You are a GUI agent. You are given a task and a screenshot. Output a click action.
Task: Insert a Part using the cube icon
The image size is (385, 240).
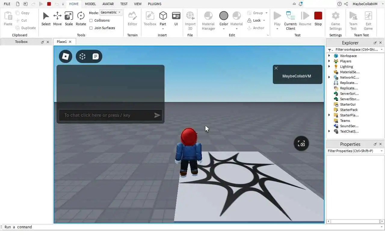[x=163, y=16]
